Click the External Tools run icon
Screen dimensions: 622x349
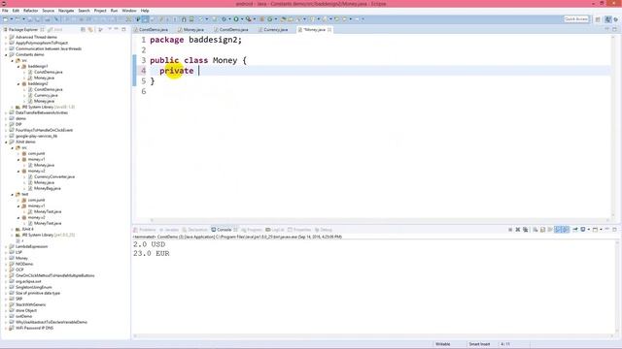coord(249,19)
